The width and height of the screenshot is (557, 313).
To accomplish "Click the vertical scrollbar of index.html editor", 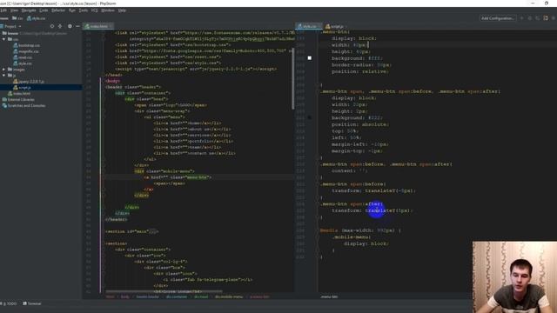I will (x=293, y=79).
